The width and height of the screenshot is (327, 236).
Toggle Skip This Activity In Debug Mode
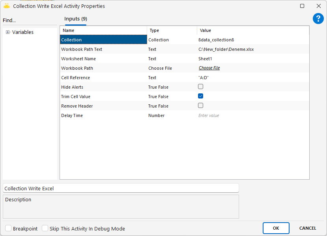(x=45, y=229)
